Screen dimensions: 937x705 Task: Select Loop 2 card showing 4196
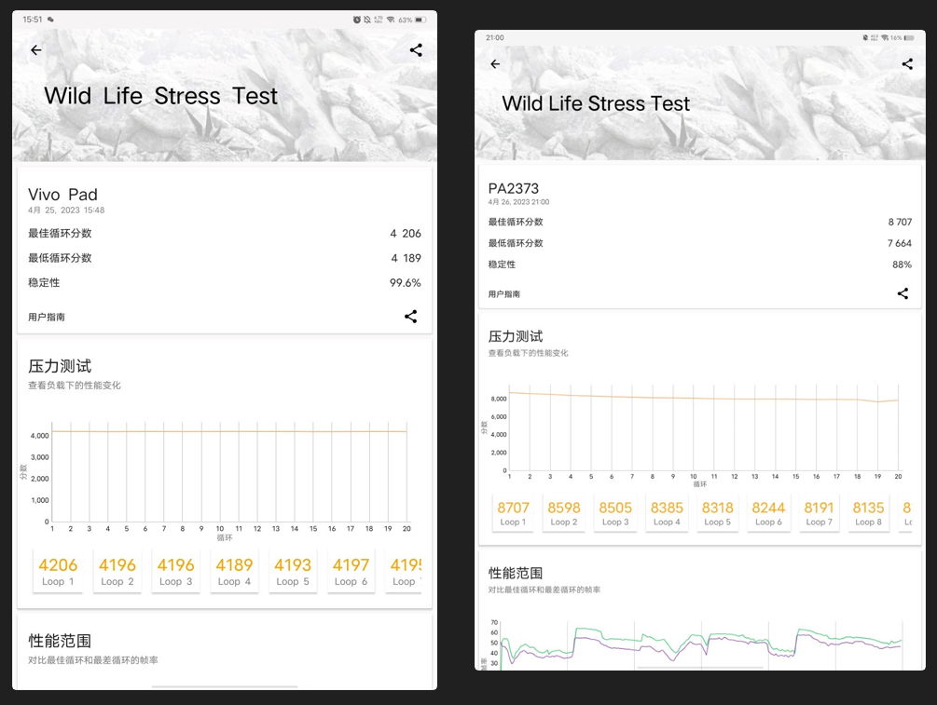117,571
